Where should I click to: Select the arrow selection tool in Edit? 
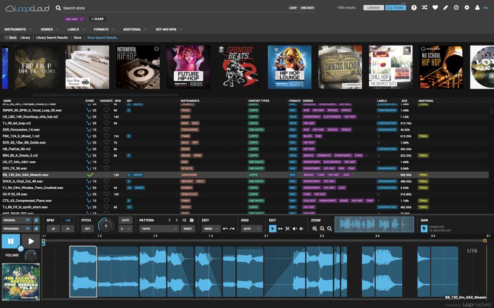(273, 229)
